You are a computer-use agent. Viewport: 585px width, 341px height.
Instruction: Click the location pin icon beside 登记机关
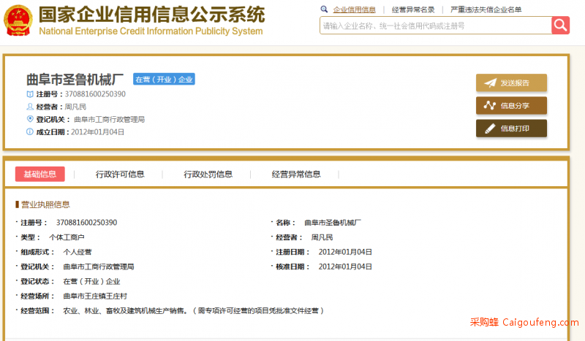click(x=30, y=119)
